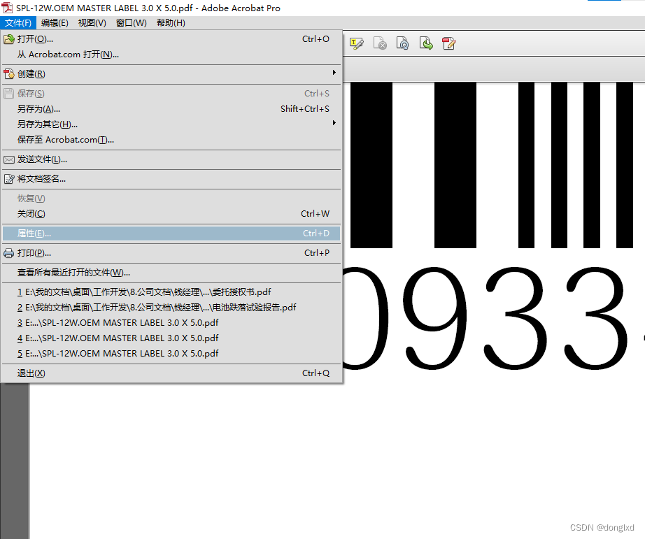Viewport: 645px width, 539px height.
Task: Click the Ctrl+D shortcut text
Action: click(x=316, y=233)
